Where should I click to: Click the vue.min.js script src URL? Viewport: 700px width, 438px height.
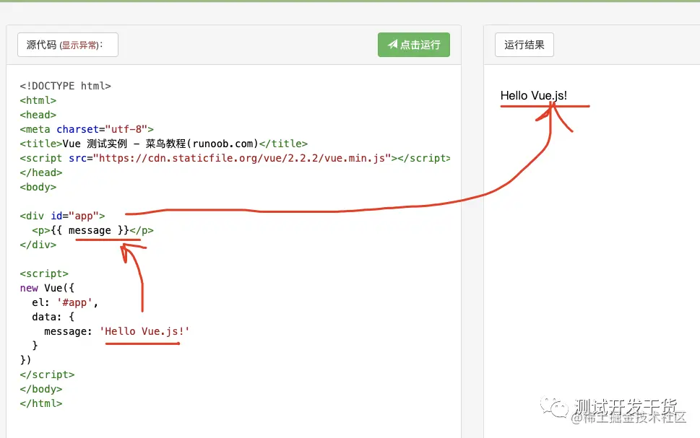[242, 158]
